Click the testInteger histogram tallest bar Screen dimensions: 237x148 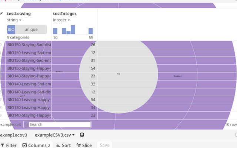[x=73, y=30]
